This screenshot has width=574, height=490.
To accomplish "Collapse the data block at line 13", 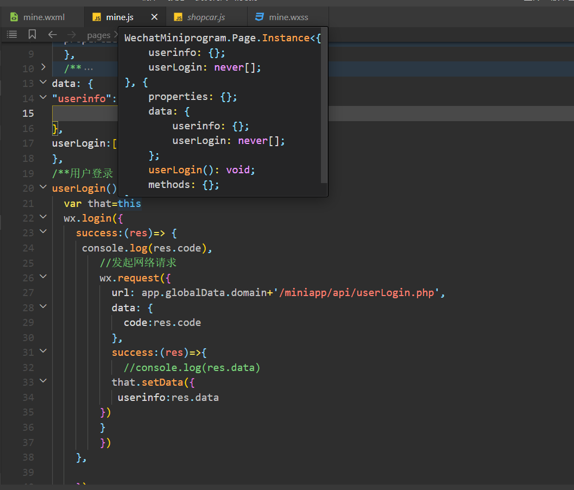I will (43, 82).
